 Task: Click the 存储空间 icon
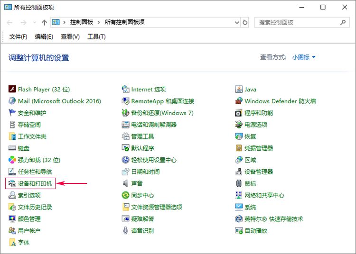click(12, 125)
